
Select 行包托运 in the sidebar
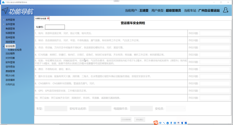(10, 84)
